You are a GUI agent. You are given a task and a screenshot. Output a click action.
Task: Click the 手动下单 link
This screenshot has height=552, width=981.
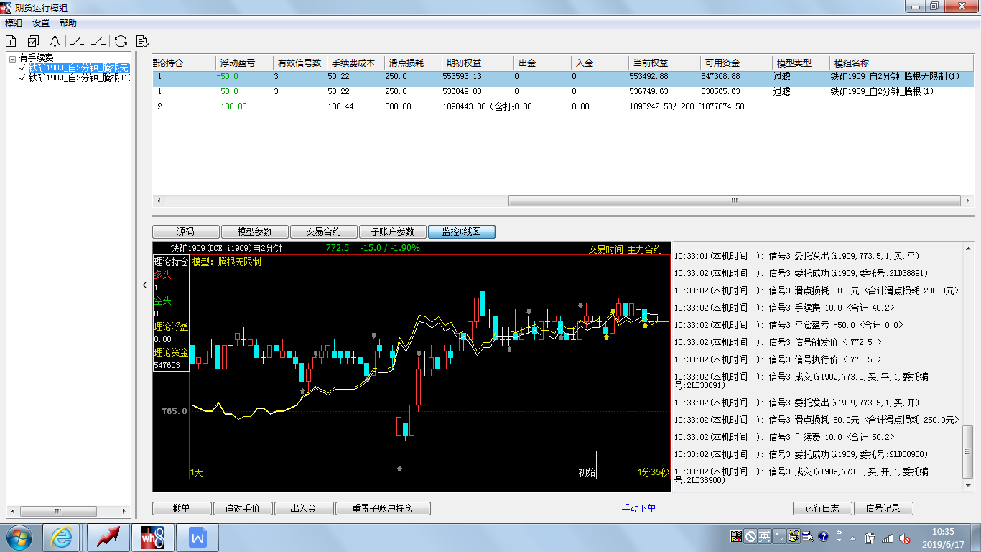tap(638, 508)
